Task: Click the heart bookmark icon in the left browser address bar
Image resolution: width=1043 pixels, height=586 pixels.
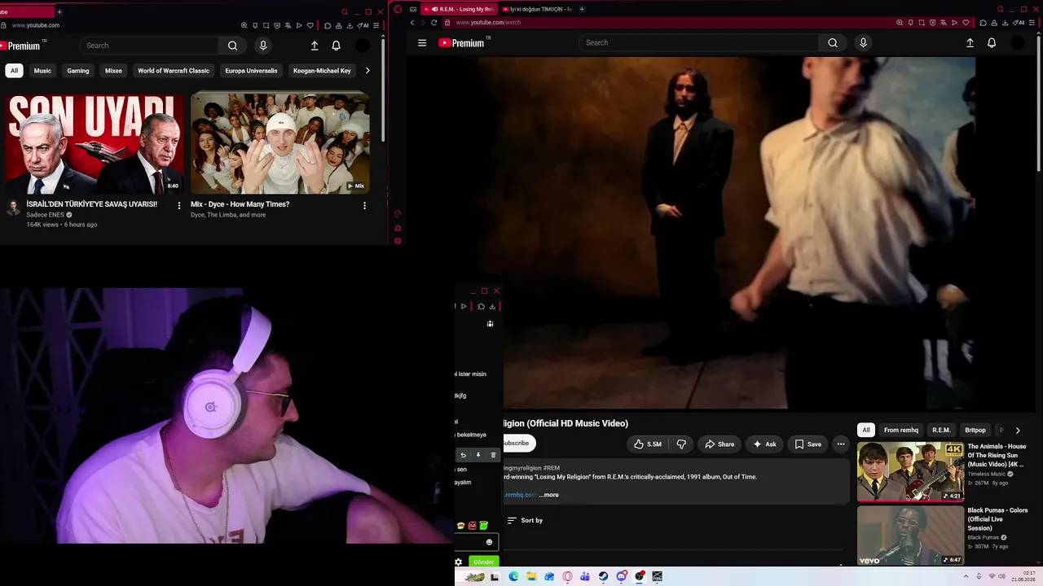Action: pyautogui.click(x=310, y=25)
